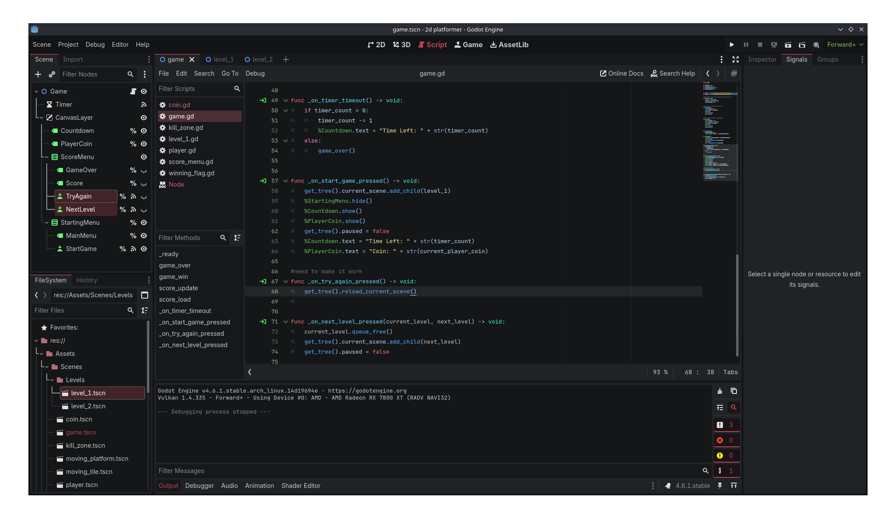Toggle distraction-free mode in the script editor
This screenshot has height=529, width=896.
(x=736, y=59)
